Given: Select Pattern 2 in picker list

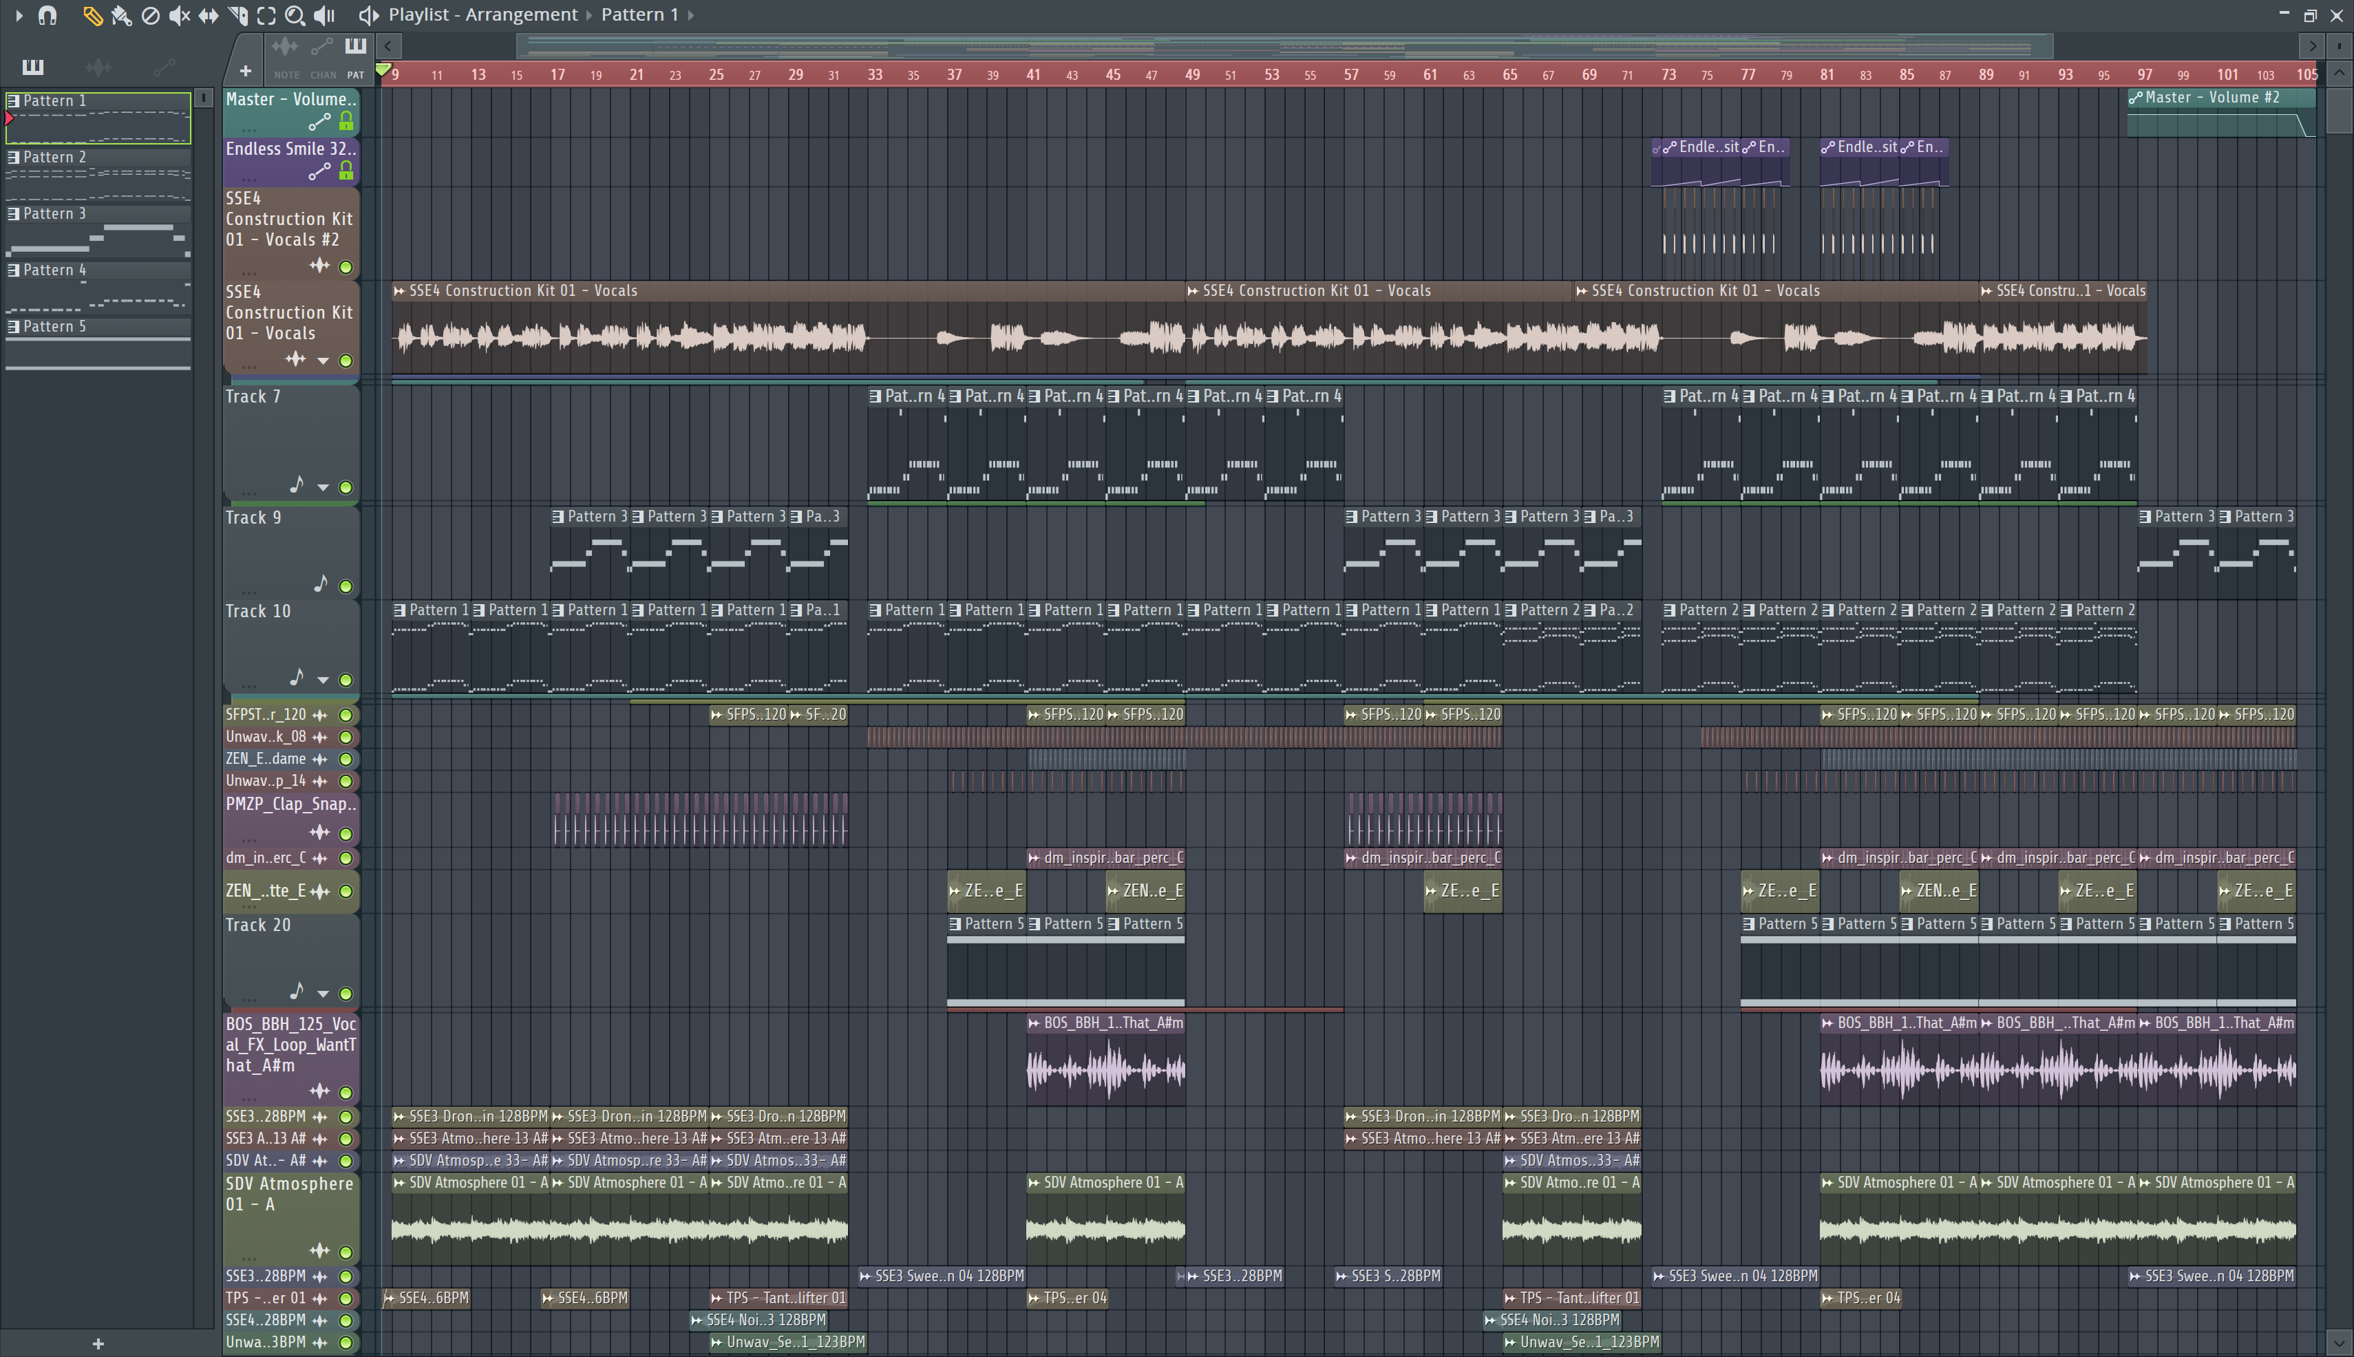Looking at the screenshot, I should [x=98, y=174].
